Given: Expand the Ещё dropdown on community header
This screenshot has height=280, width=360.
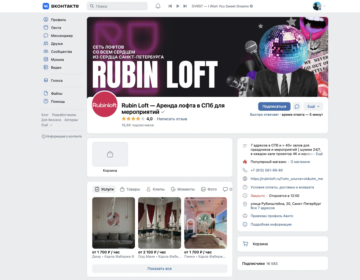Looking at the screenshot, I should click(313, 106).
